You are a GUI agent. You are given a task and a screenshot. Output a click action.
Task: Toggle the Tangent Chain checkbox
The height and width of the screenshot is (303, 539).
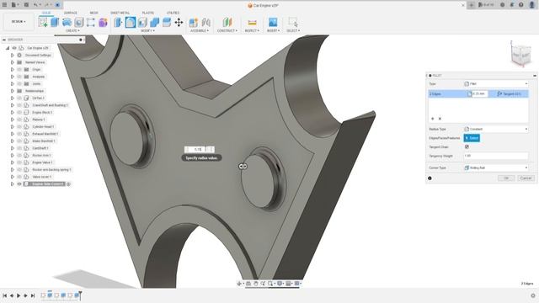(467, 146)
